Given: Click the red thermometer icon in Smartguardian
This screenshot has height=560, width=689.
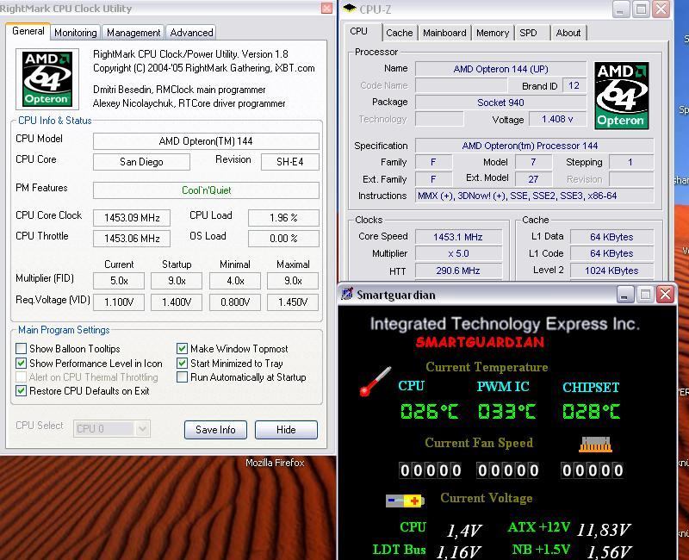Looking at the screenshot, I should (375, 381).
